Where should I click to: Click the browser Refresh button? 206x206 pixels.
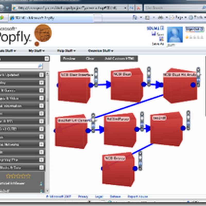[131, 8]
